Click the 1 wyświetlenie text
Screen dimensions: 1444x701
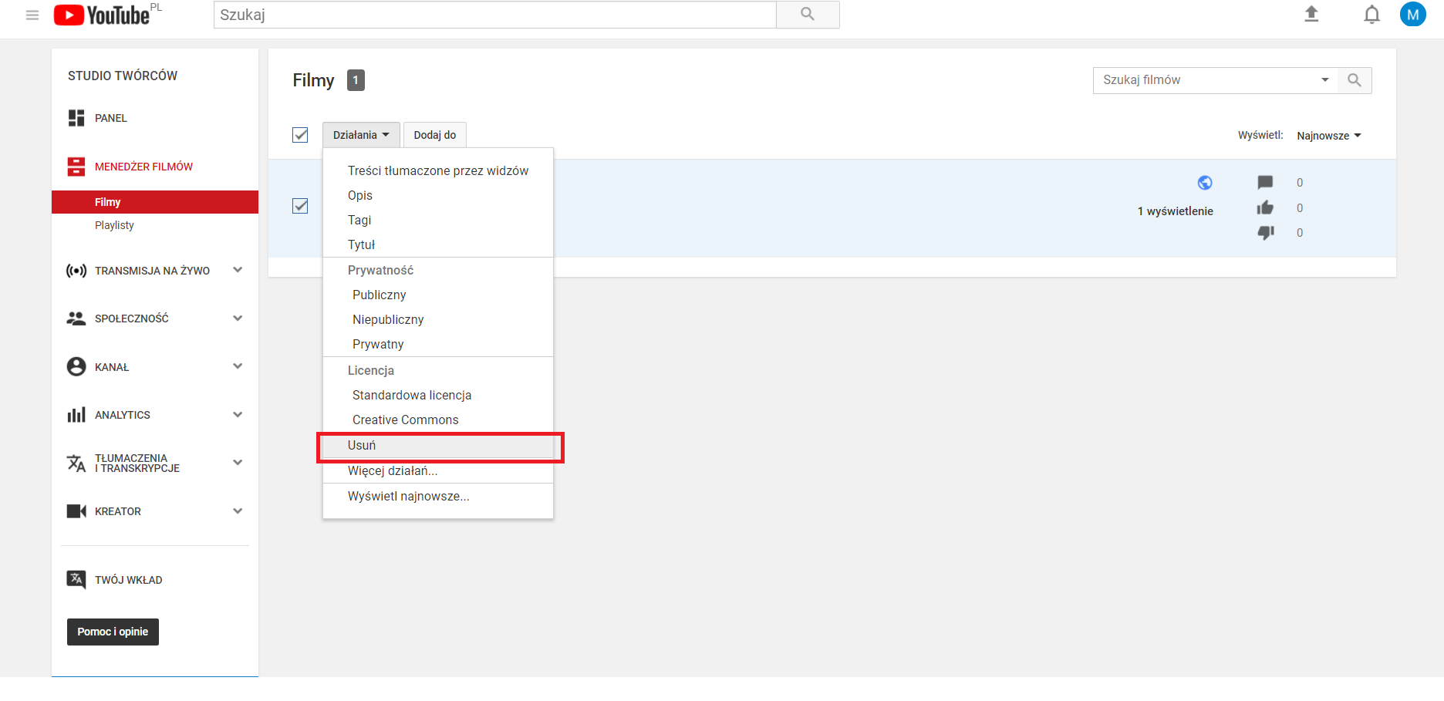coord(1176,211)
